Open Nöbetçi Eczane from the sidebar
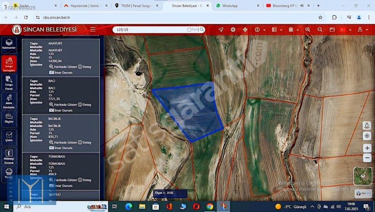This screenshot has width=375, height=212. (x=9, y=155)
